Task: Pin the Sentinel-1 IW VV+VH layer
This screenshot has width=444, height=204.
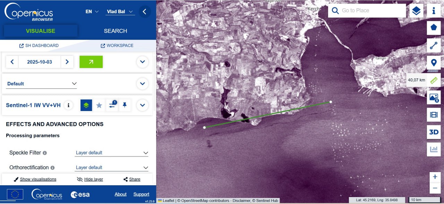Action: tap(125, 105)
